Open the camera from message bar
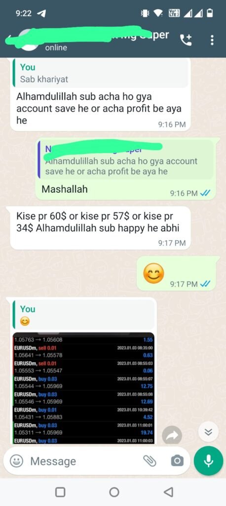Screen dimensions: 226x506 [177, 461]
